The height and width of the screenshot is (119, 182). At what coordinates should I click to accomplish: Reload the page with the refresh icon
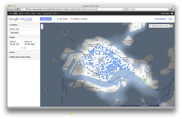[x=123, y=9]
